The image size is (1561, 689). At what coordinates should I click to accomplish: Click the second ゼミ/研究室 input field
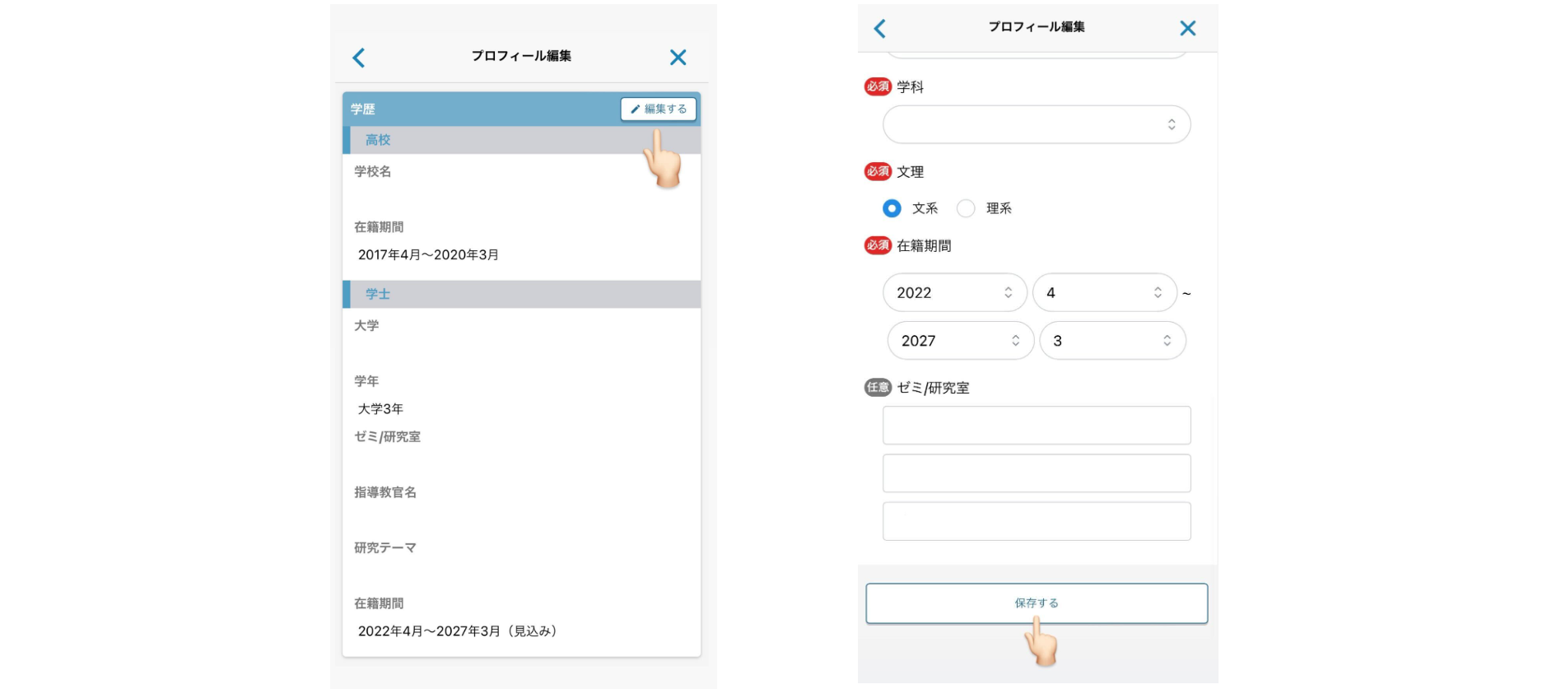tap(1037, 473)
